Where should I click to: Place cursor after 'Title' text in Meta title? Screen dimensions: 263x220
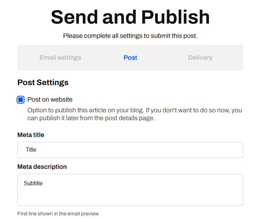[36, 150]
